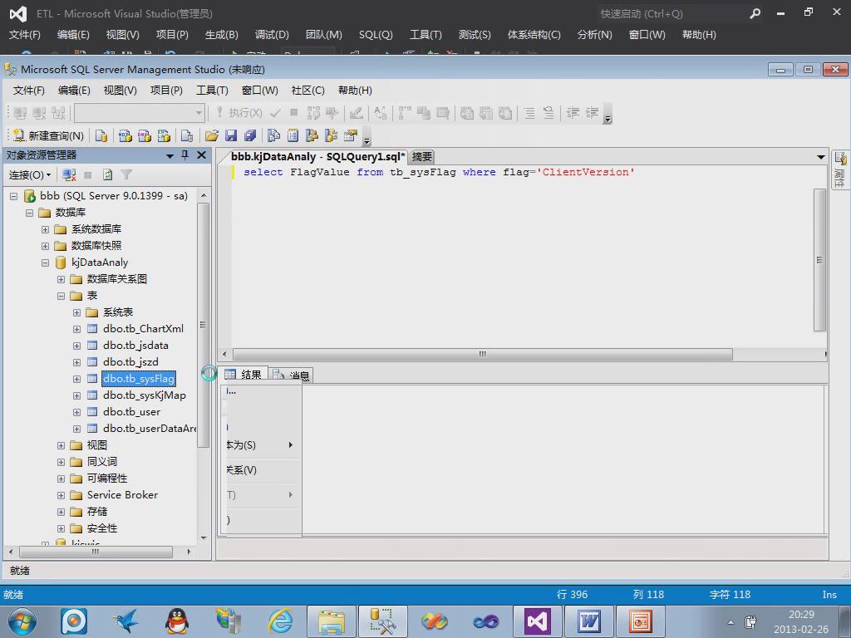Open Visual Studio's 体系结构(C) menu
Viewport: 851px width, 638px height.
[534, 35]
